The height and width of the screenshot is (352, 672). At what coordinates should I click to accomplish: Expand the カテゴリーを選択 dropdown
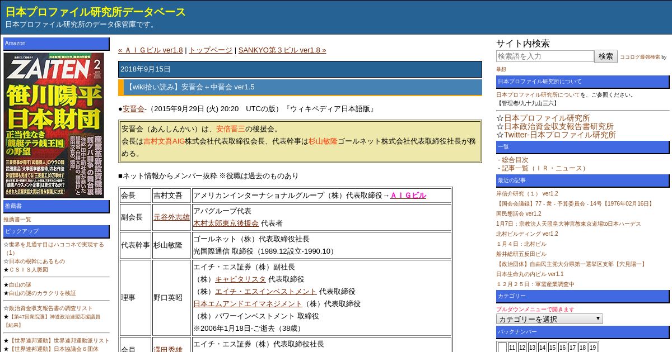coord(549,319)
